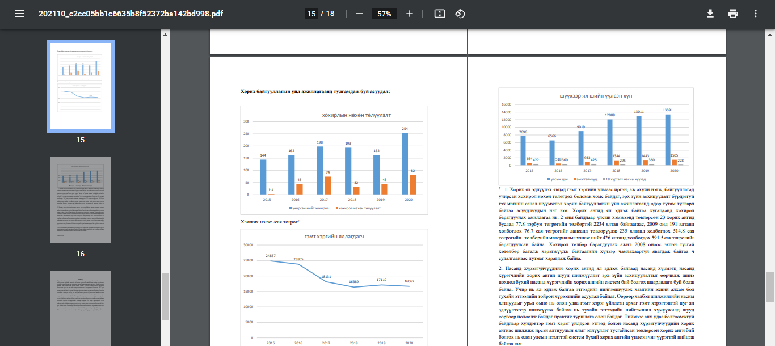Edit the current page number field

(310, 14)
